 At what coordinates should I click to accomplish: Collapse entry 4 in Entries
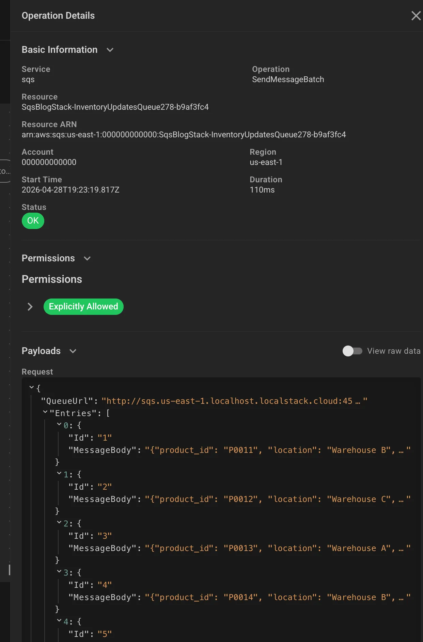pyautogui.click(x=59, y=621)
